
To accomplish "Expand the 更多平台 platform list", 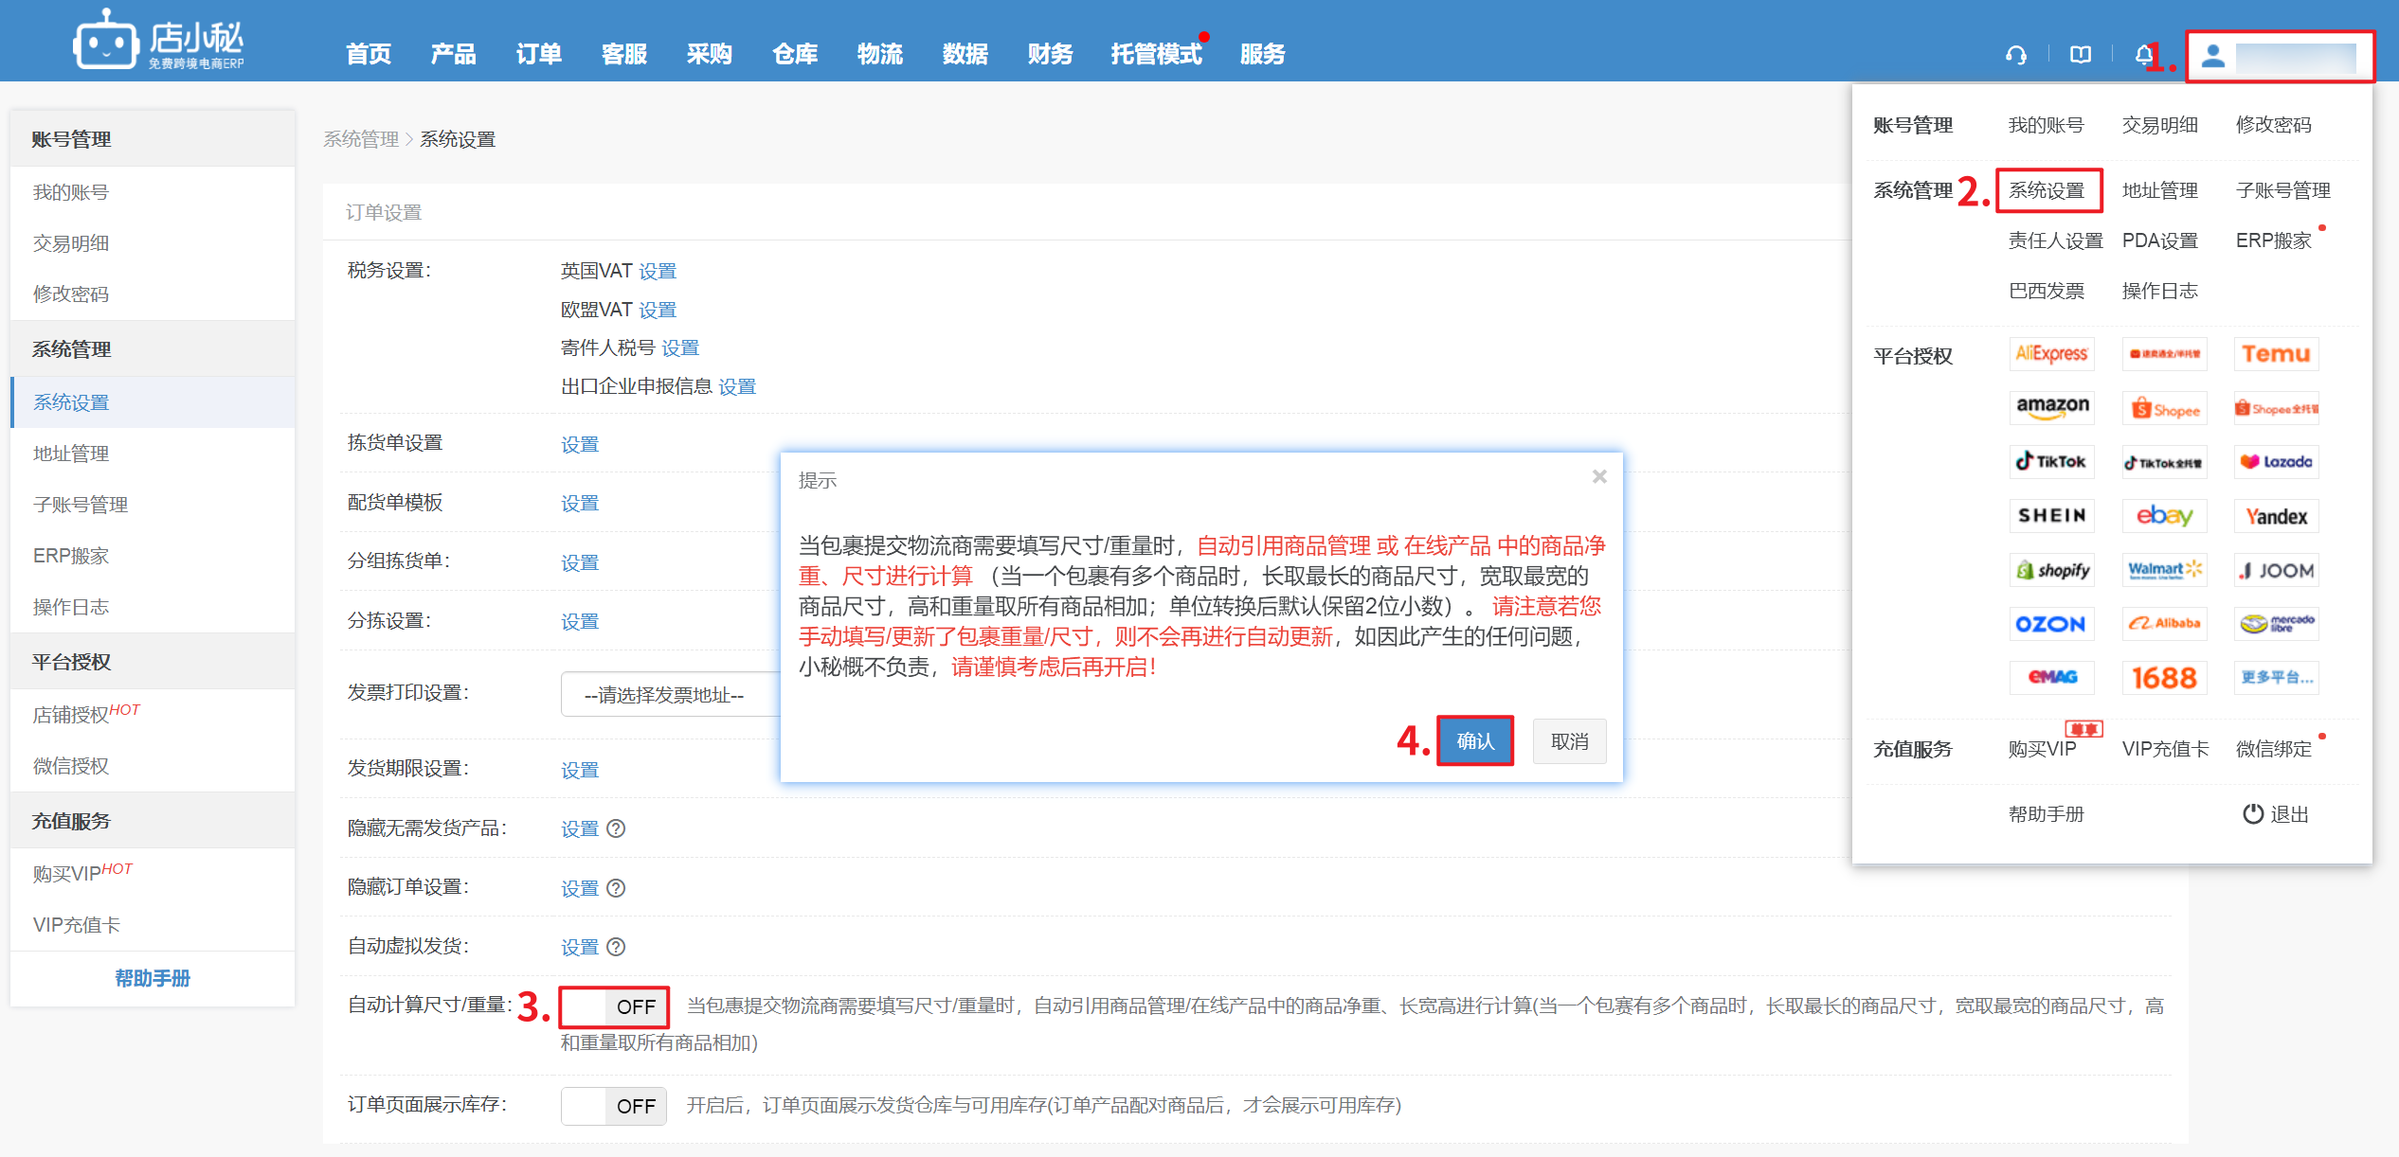I will click(x=2276, y=678).
